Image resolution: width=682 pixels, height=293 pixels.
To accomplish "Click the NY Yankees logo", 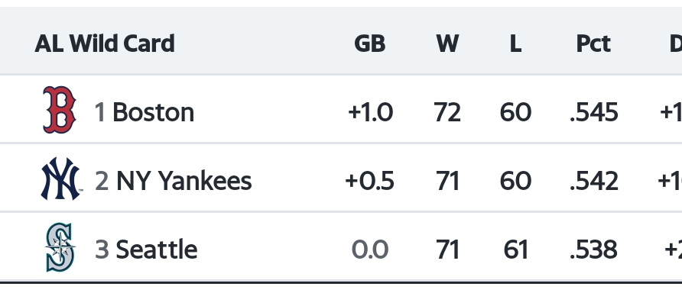I will pyautogui.click(x=61, y=179).
